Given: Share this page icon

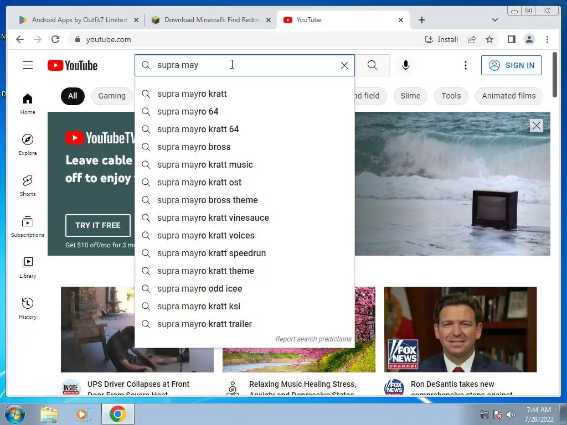Looking at the screenshot, I should coord(472,39).
